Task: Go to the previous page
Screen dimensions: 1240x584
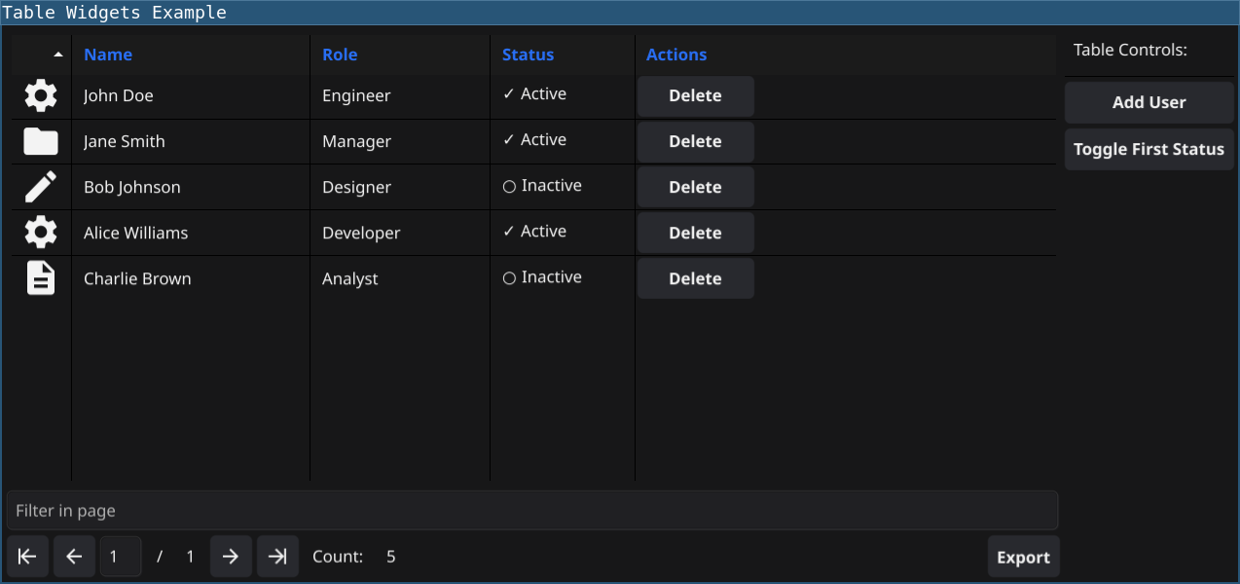Action: point(74,557)
